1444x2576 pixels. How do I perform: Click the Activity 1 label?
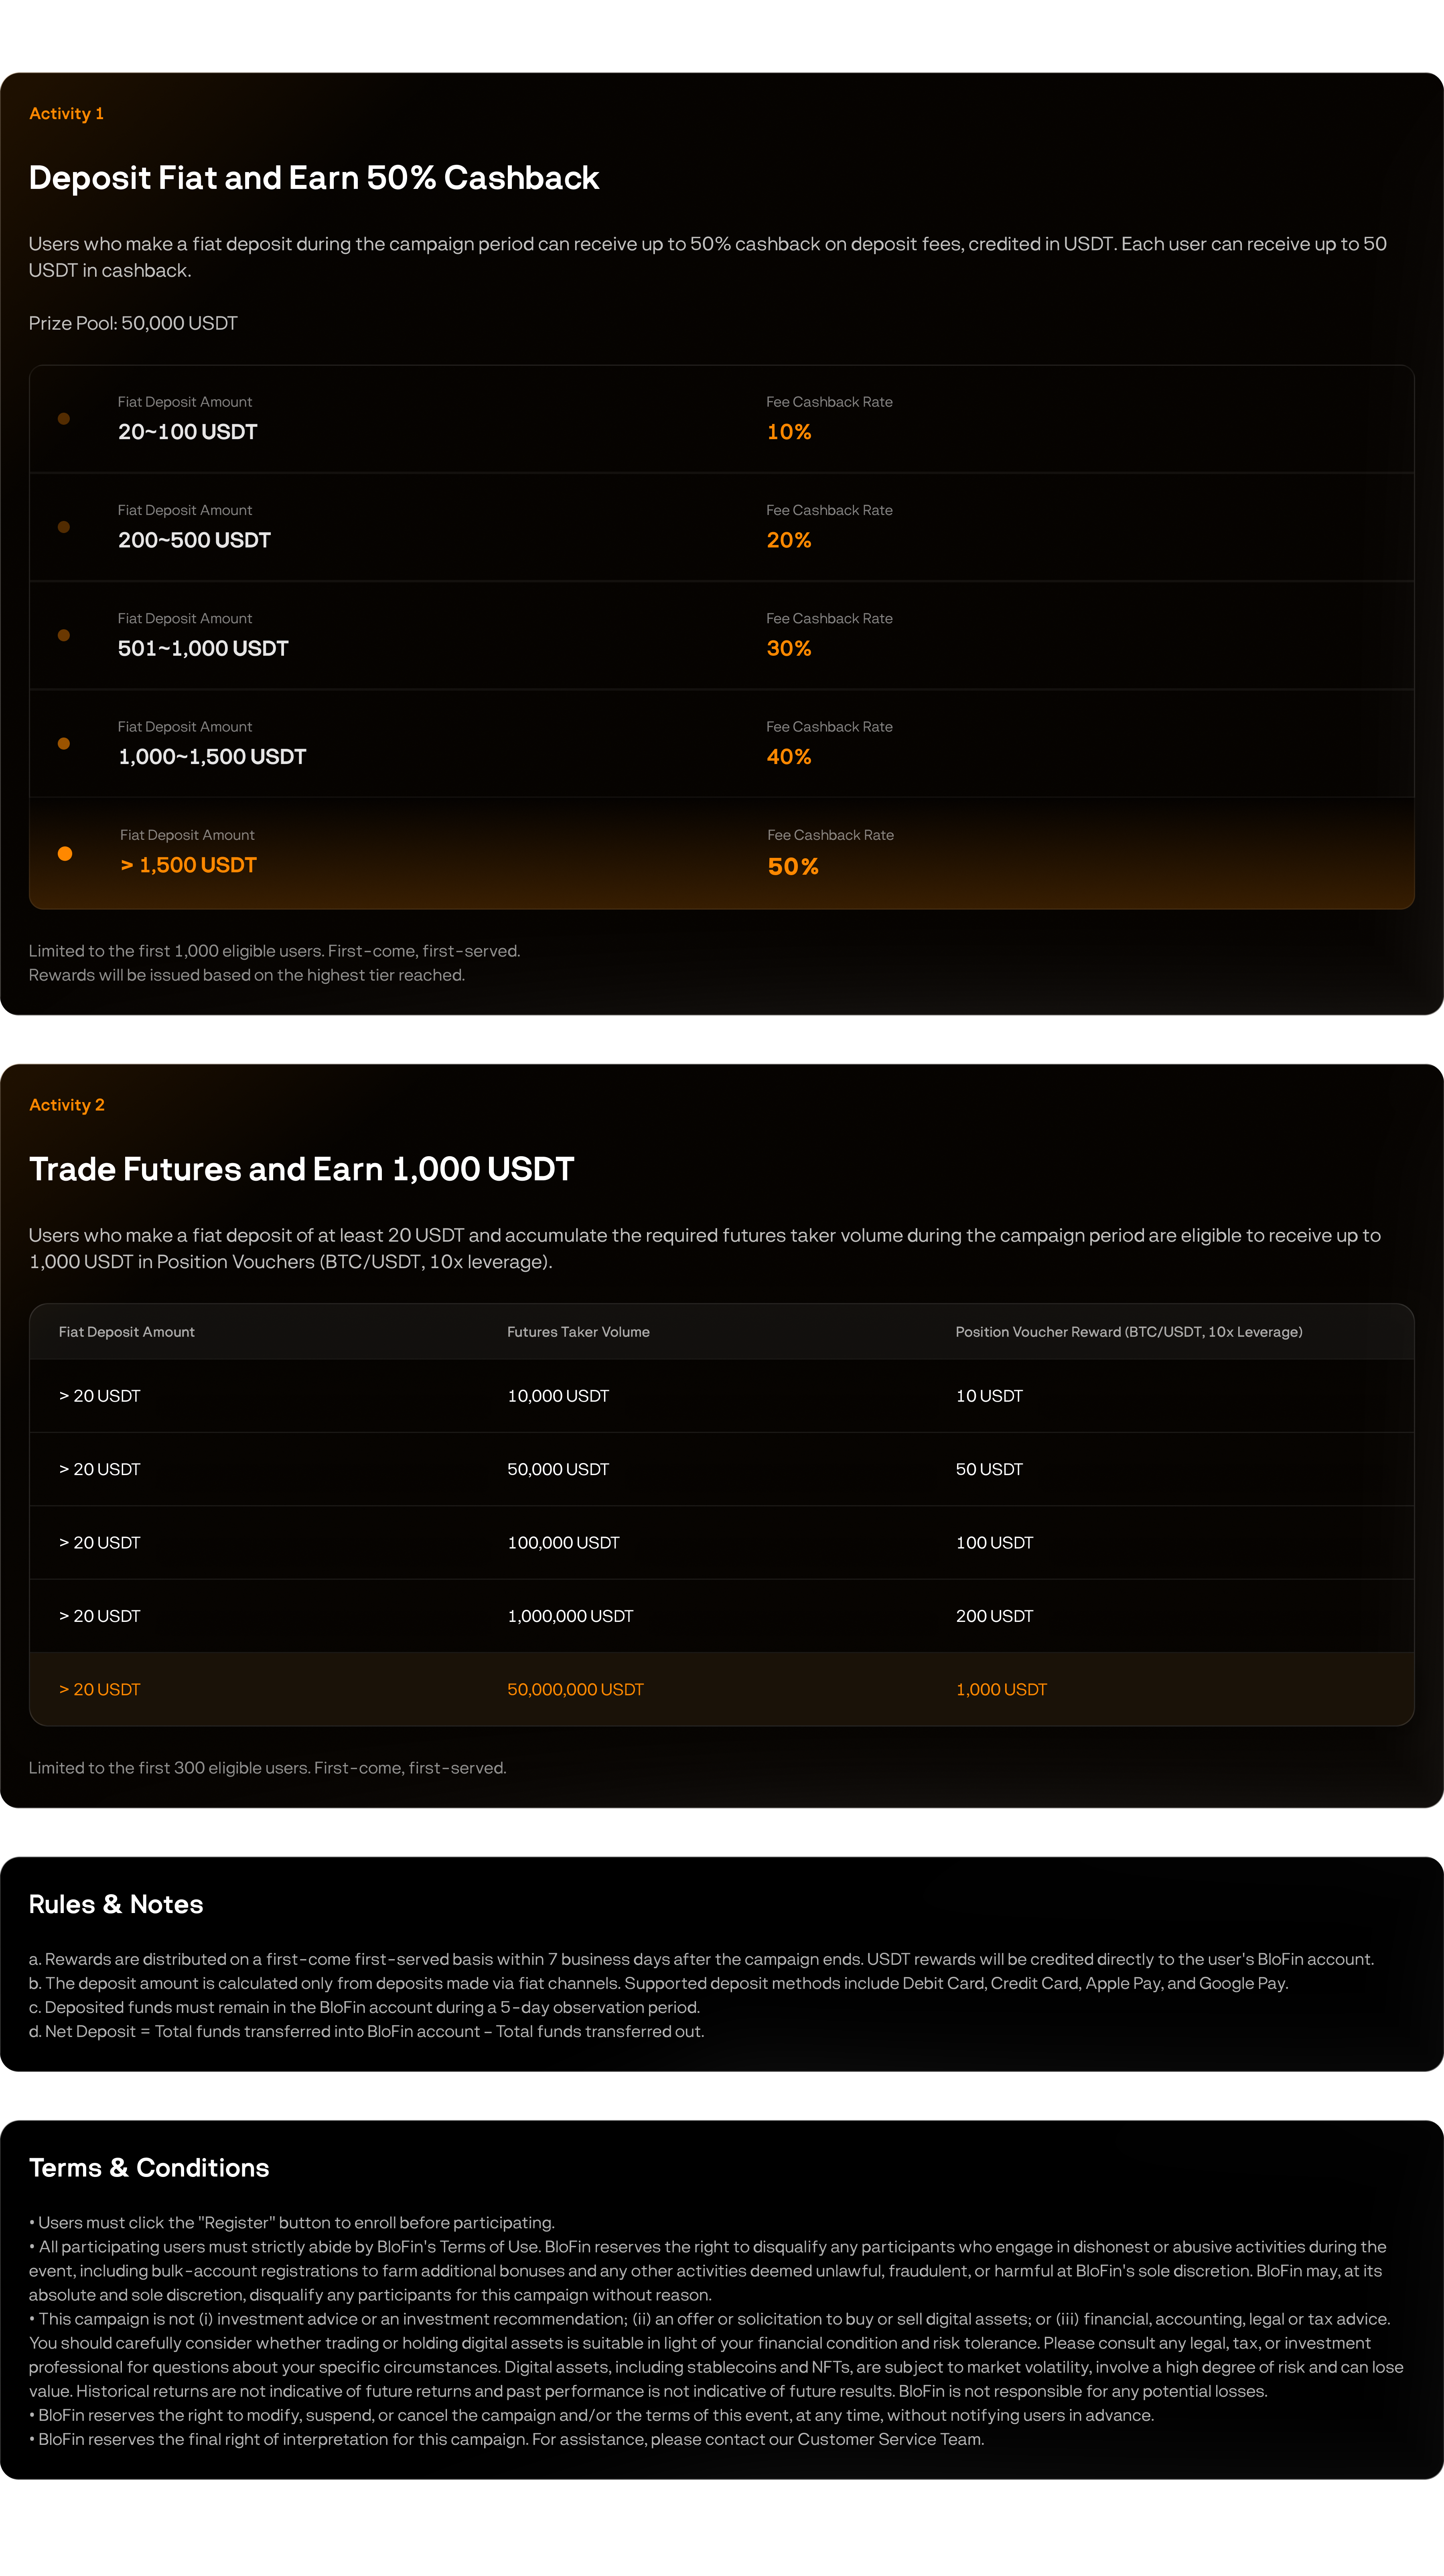pyautogui.click(x=66, y=114)
